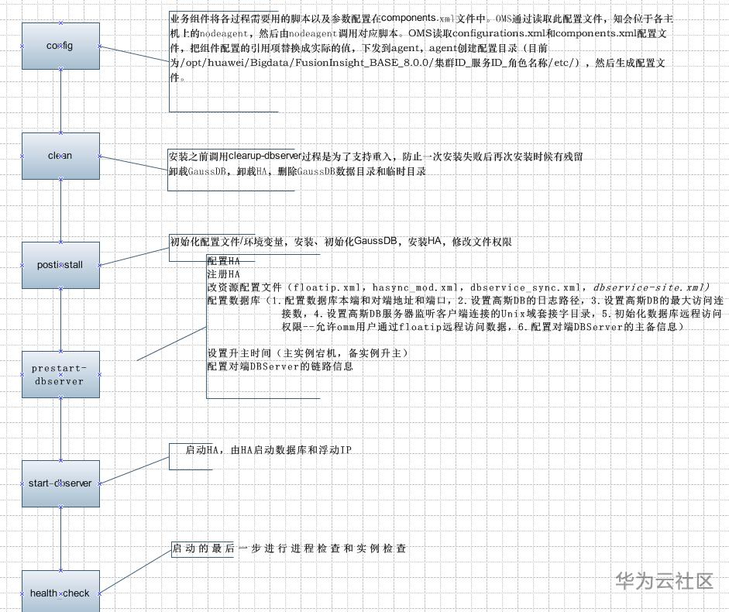Select the config flowchart box

click(x=60, y=46)
